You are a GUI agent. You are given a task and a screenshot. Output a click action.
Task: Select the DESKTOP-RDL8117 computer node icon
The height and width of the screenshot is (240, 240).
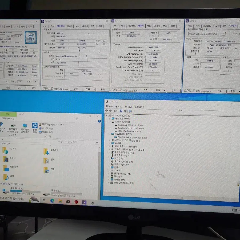pos(110,115)
